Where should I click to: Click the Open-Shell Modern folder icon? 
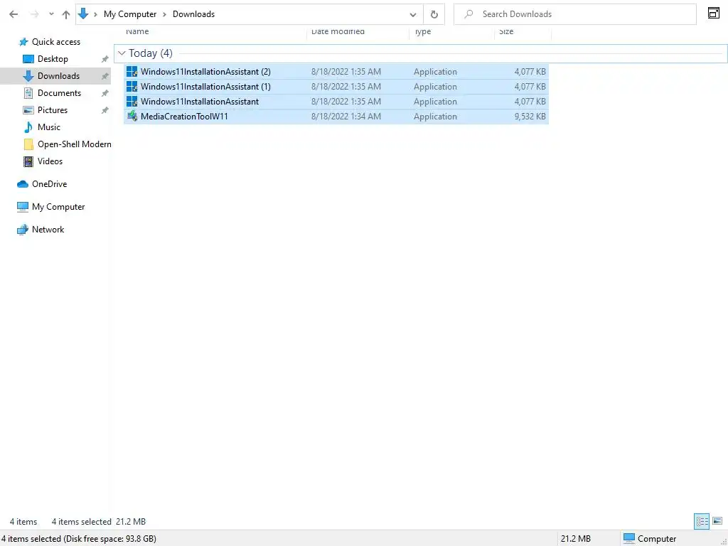(28, 144)
